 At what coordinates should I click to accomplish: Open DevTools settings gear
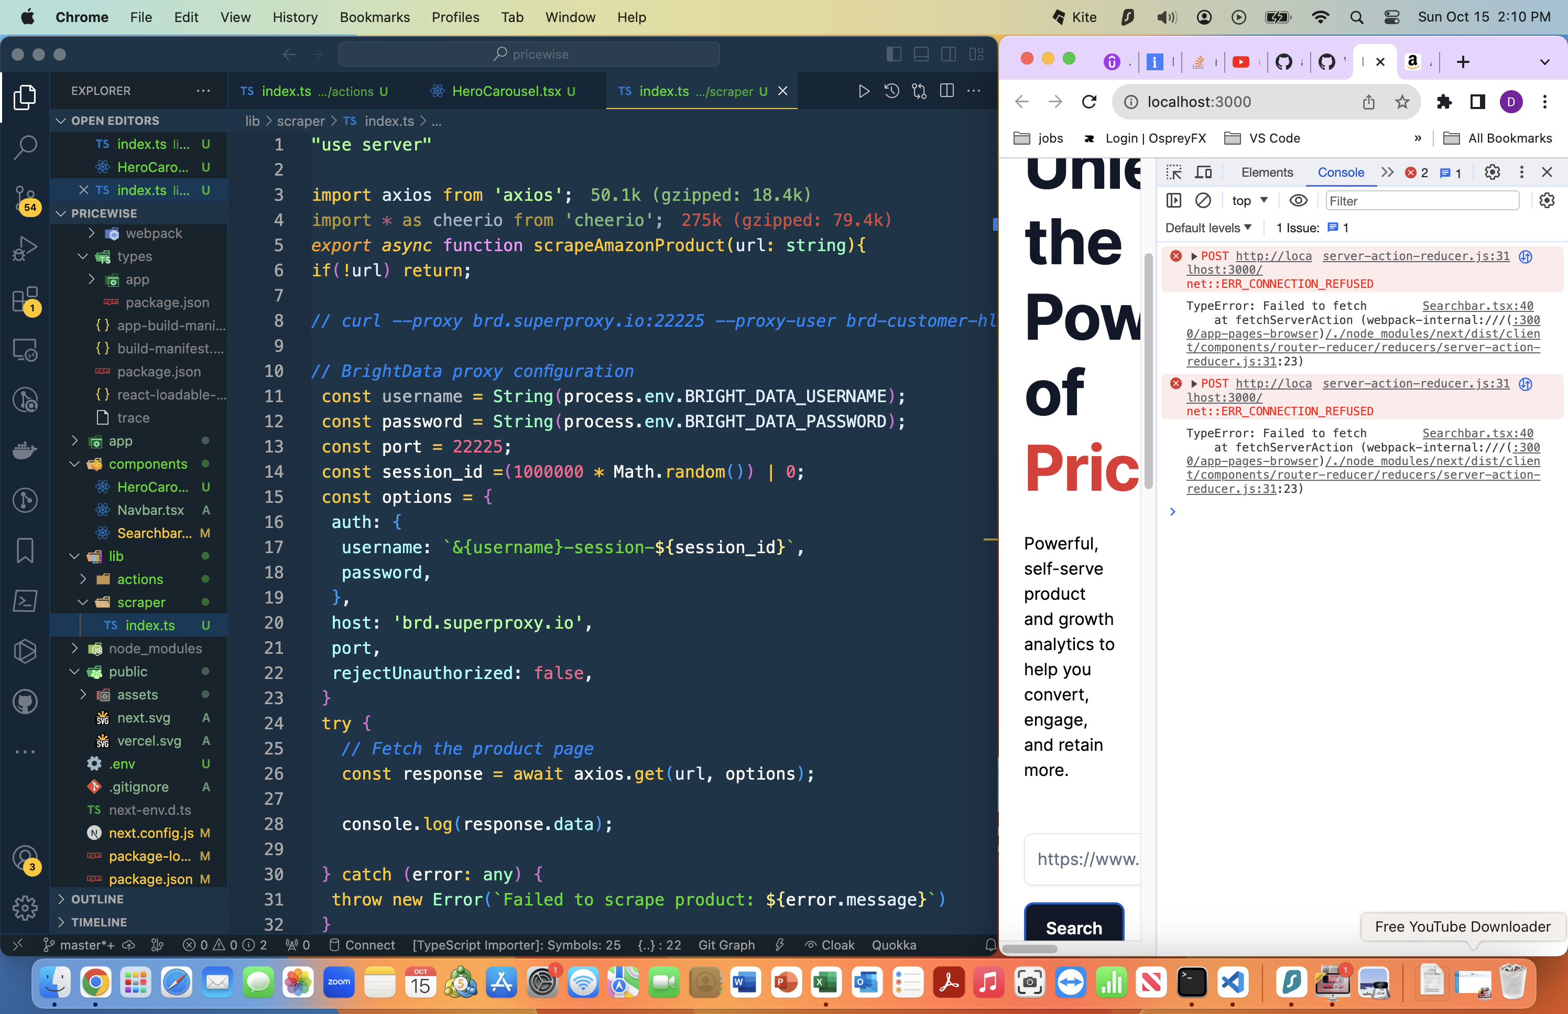click(1493, 172)
